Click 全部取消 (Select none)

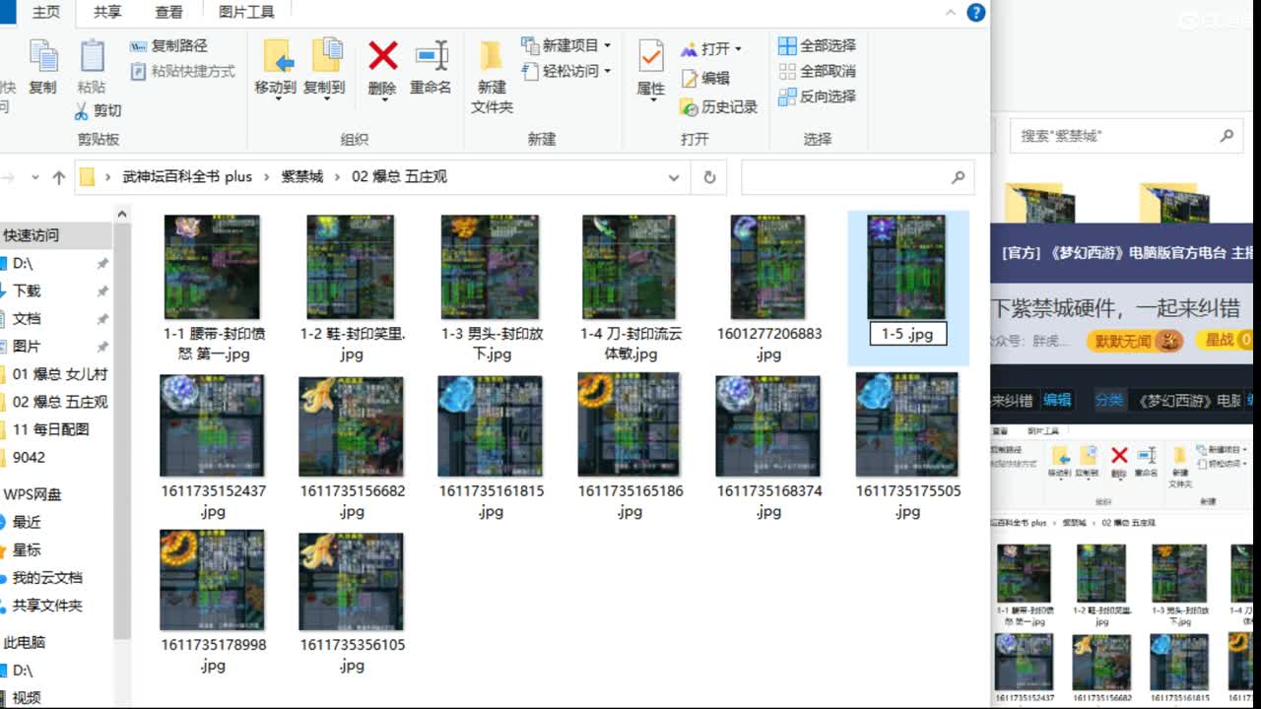coord(817,71)
